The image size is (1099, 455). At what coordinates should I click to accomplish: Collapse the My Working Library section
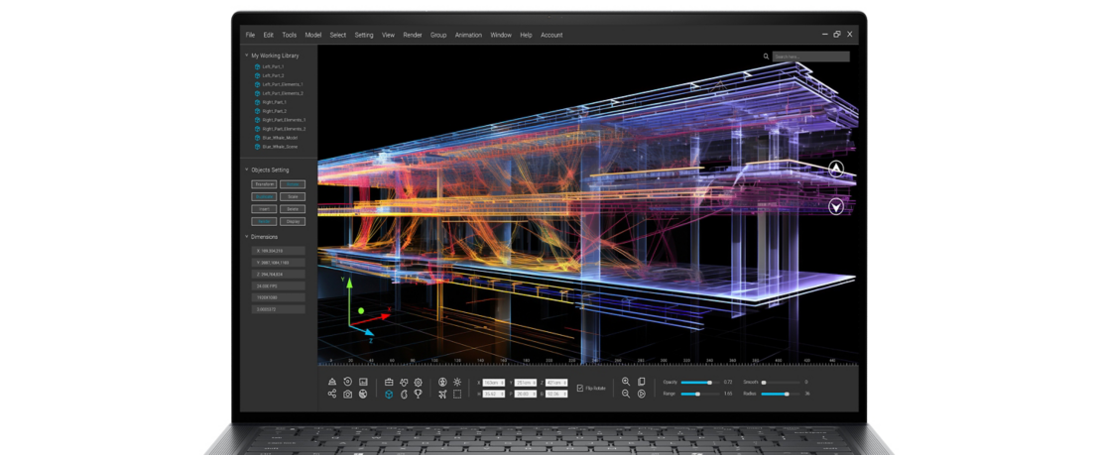click(246, 56)
